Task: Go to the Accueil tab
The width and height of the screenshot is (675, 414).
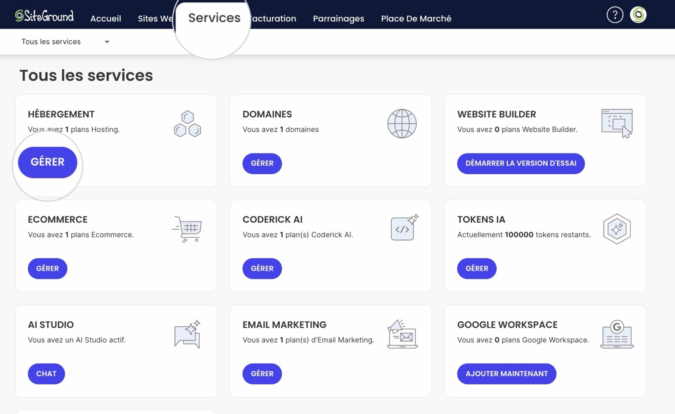Action: 105,18
